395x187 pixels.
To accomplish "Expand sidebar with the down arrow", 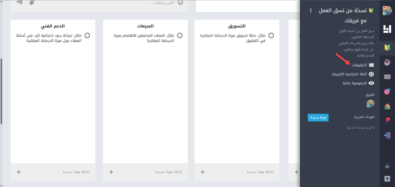I will coord(387,166).
